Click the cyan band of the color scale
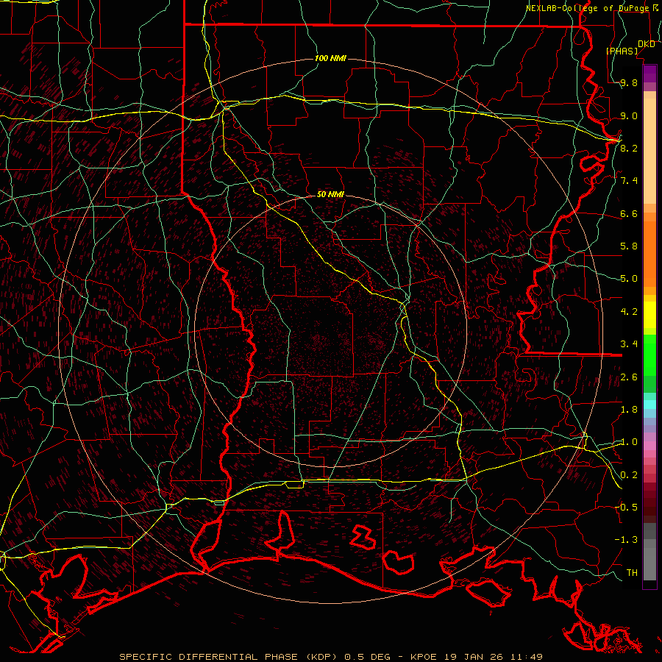This screenshot has height=662, width=662. (649, 404)
